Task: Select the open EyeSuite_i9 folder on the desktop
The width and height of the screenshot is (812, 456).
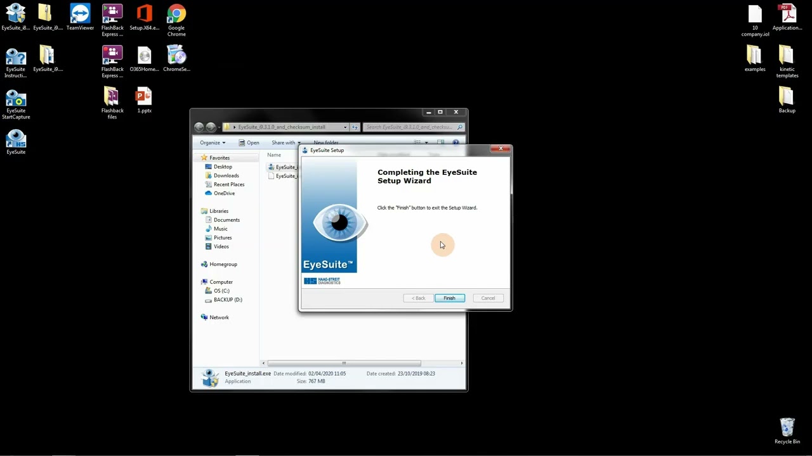Action: [48, 58]
